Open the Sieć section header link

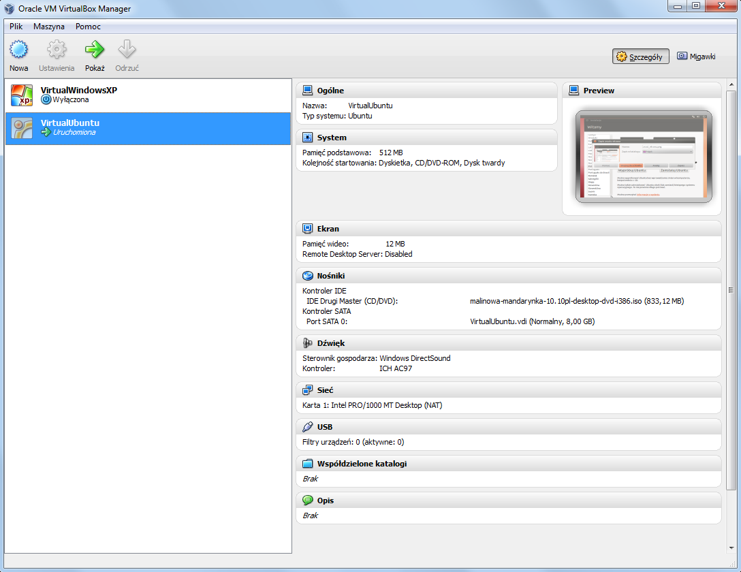[325, 390]
